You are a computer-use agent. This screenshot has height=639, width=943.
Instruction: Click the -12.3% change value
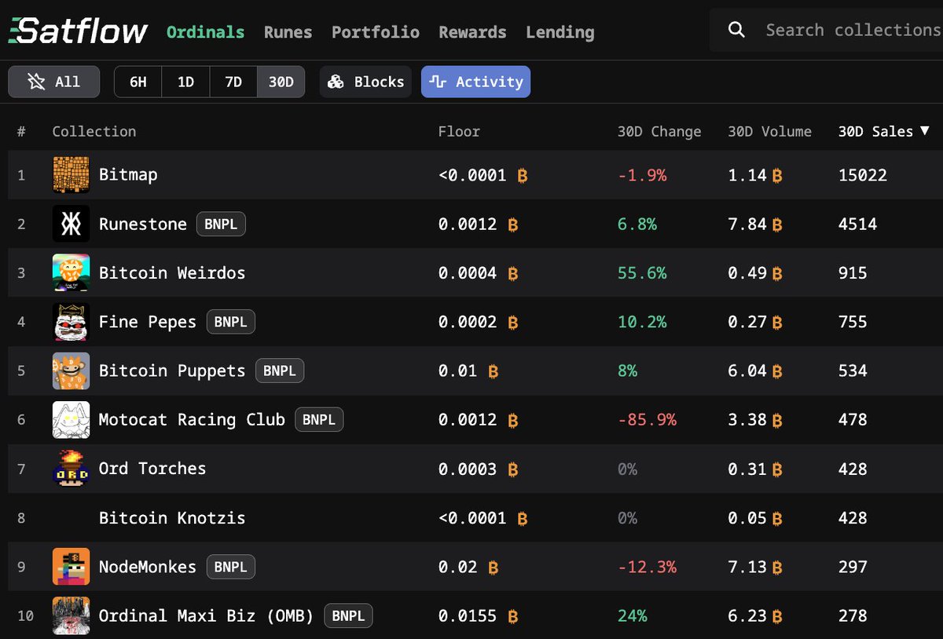[647, 567]
